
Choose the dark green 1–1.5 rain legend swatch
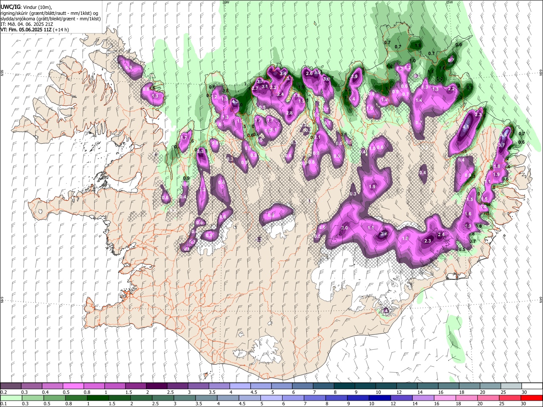pos(97,398)
